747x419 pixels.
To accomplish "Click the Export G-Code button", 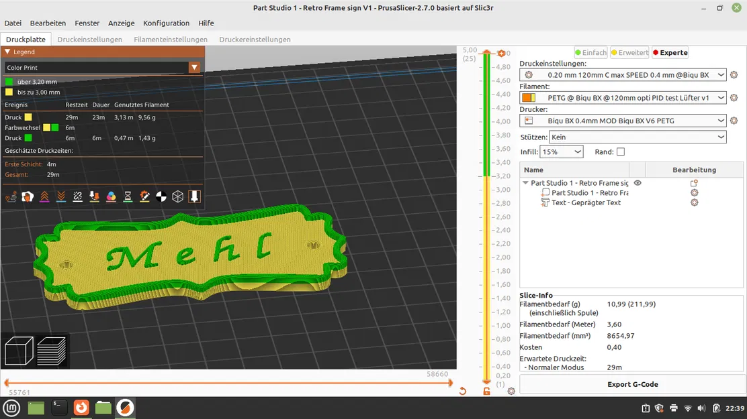I will 633,384.
